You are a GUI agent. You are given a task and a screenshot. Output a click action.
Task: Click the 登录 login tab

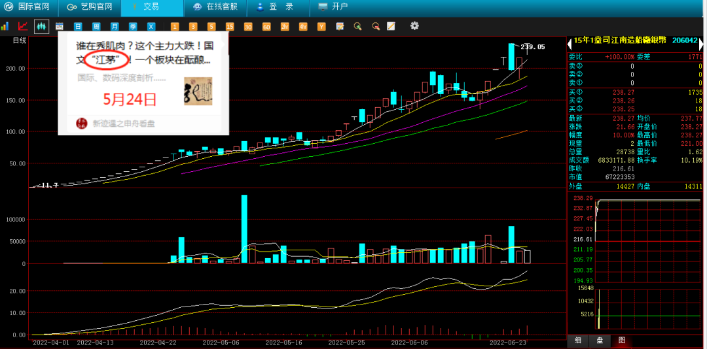pyautogui.click(x=276, y=7)
